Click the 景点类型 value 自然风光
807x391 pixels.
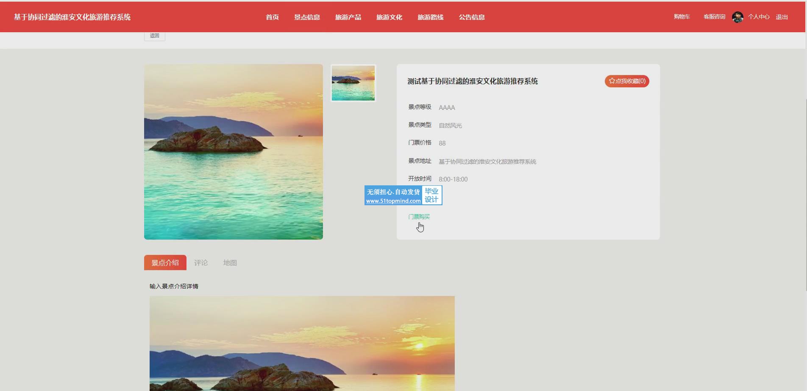pos(450,125)
